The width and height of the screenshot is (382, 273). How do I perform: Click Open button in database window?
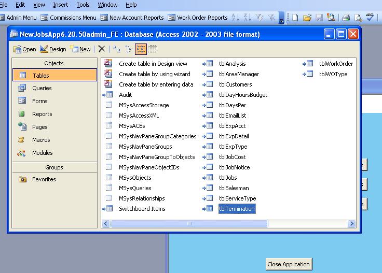pyautogui.click(x=24, y=49)
